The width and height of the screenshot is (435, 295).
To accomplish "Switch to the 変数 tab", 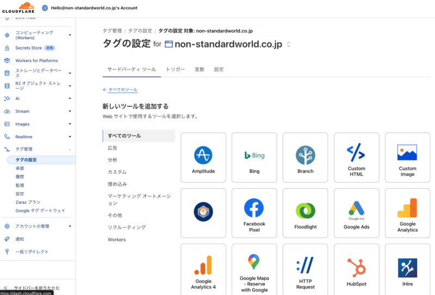I will pyautogui.click(x=200, y=69).
